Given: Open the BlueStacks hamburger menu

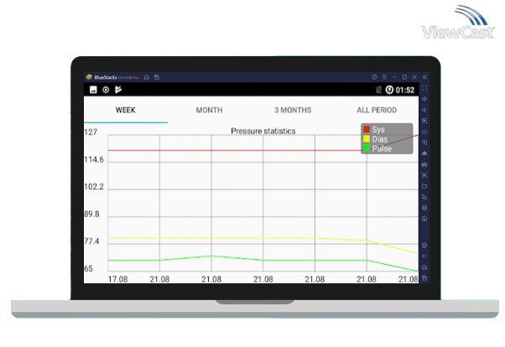Looking at the screenshot, I should click(x=384, y=77).
